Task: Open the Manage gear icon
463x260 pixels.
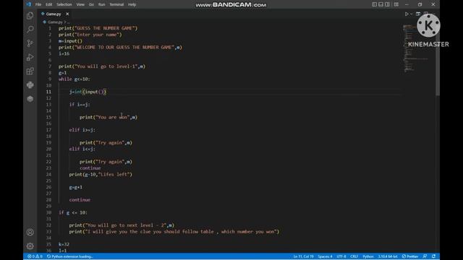Action: click(x=30, y=246)
